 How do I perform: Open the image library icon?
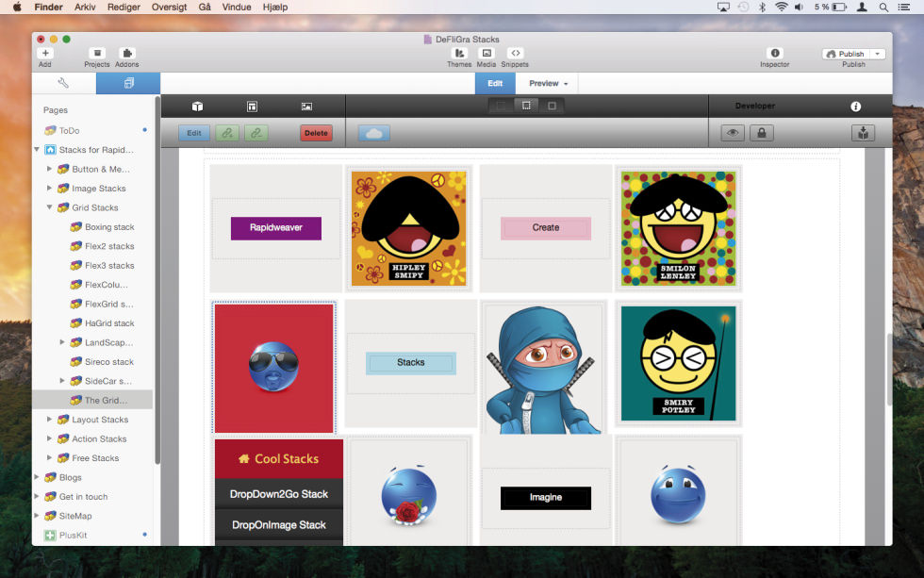pyautogui.click(x=306, y=106)
